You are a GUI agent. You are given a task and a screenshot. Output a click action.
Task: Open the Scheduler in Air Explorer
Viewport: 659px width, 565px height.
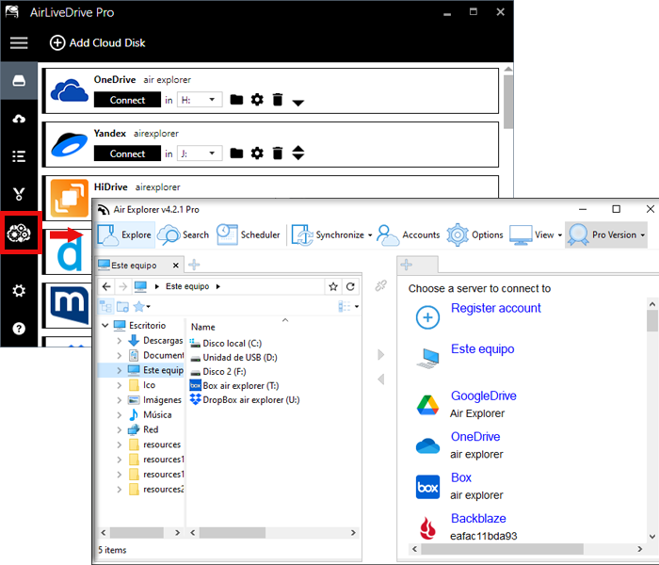click(x=248, y=234)
